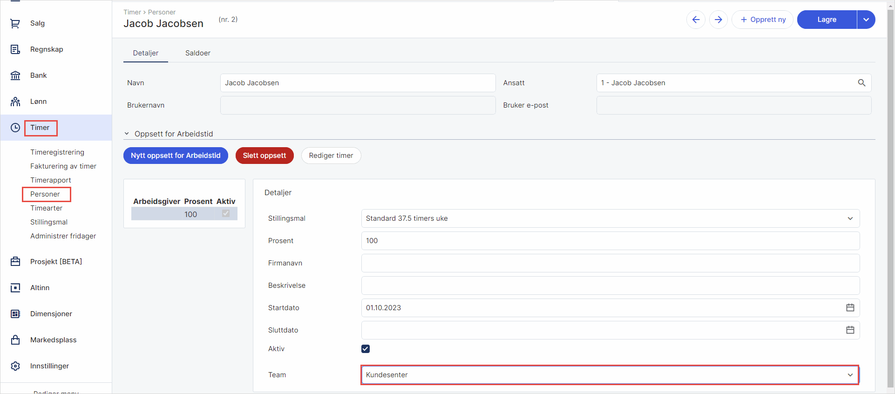Uncheck the Aktiv checkbox in Detaljer

366,349
